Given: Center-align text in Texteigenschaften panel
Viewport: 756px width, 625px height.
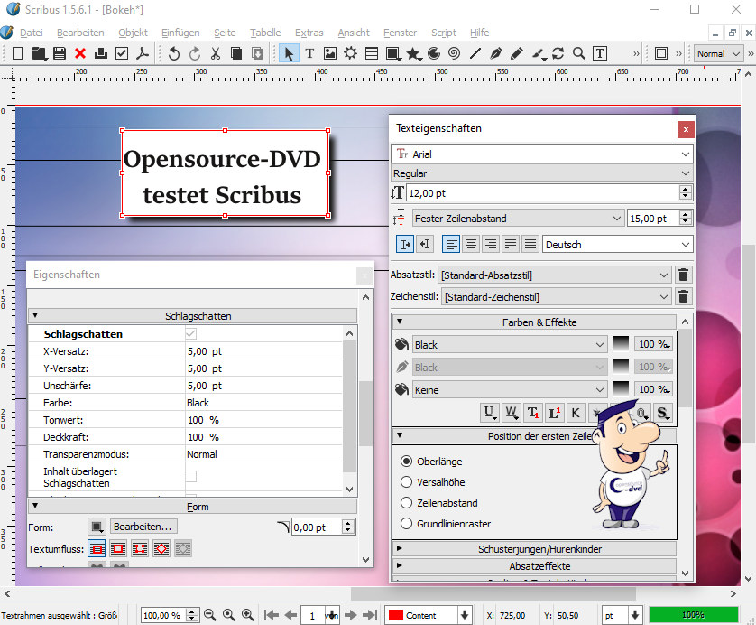Looking at the screenshot, I should pos(470,245).
